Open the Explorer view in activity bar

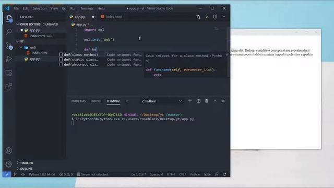[x=9, y=19]
